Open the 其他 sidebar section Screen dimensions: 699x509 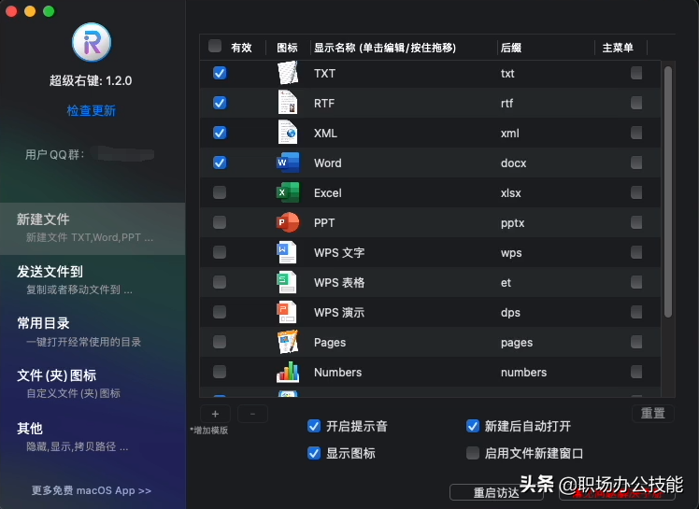93,436
